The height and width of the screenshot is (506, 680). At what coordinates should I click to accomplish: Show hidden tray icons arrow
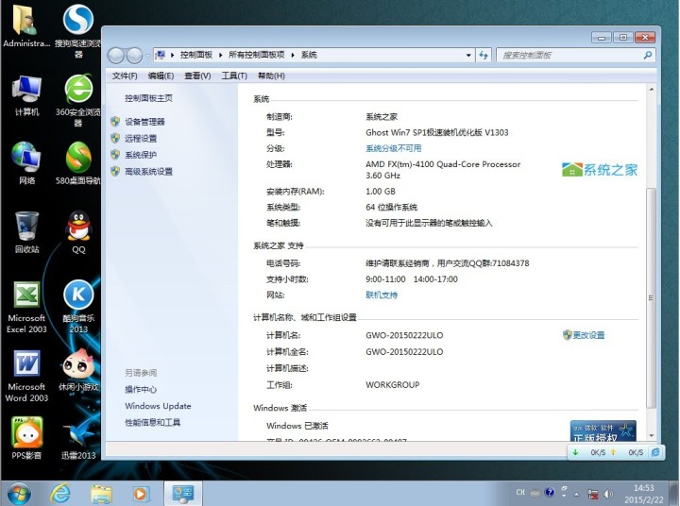[x=576, y=494]
